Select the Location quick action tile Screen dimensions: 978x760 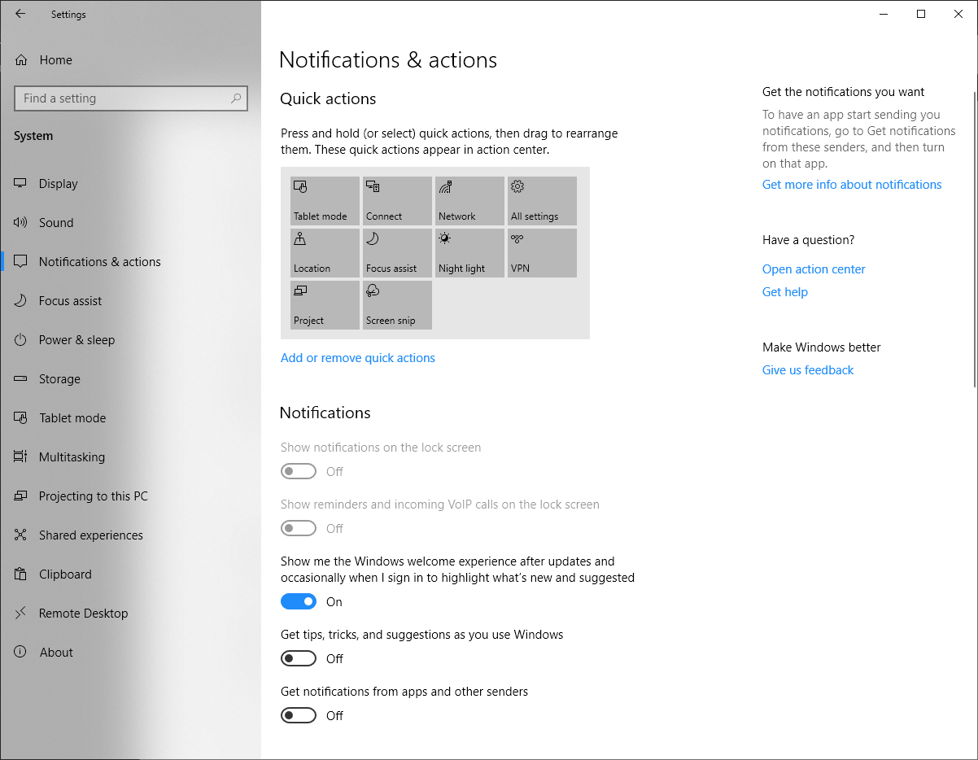[325, 253]
